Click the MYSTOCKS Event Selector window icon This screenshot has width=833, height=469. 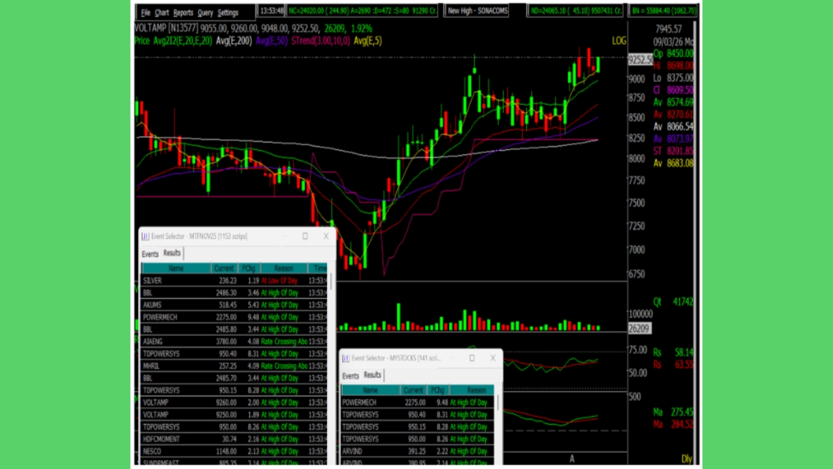click(x=346, y=359)
